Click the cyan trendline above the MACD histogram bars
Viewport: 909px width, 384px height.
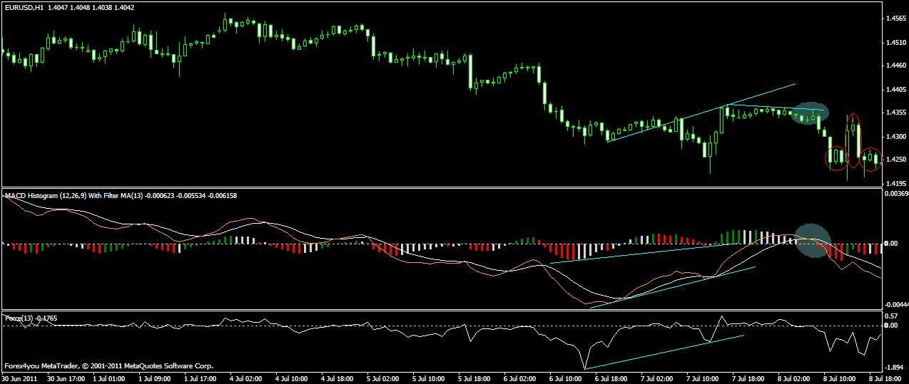point(635,254)
